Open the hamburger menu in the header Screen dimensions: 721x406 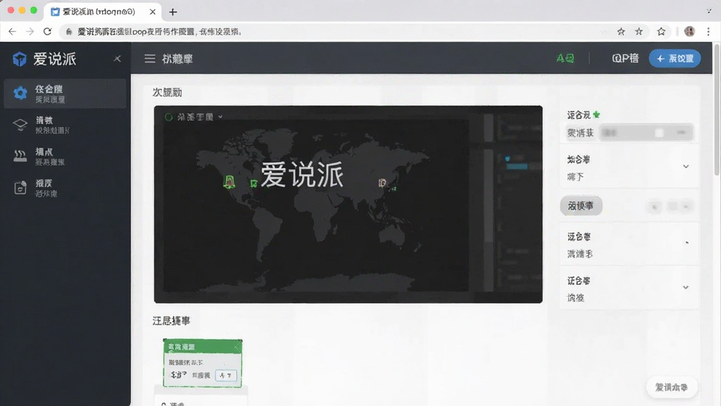point(150,59)
